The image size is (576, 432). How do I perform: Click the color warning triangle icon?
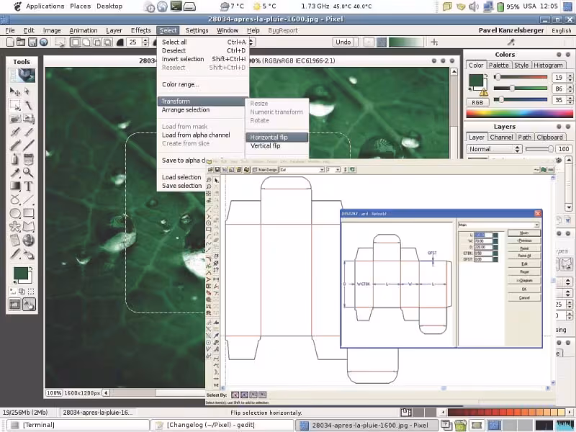coord(483,92)
